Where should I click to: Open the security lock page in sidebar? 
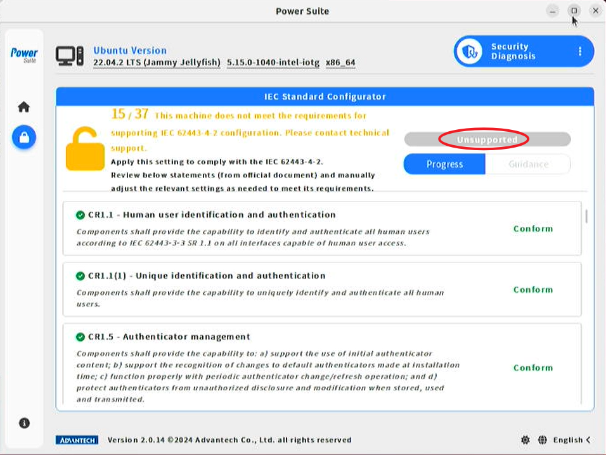24,137
